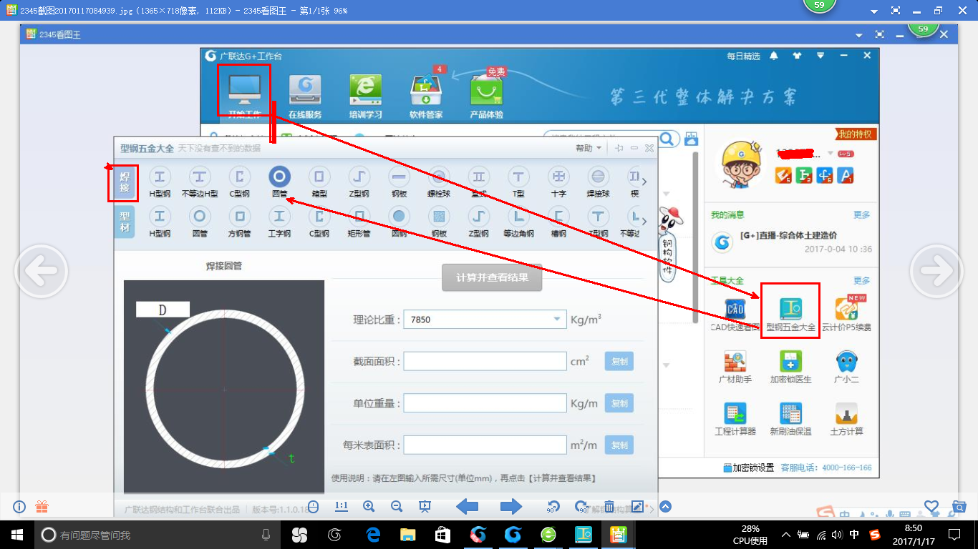Launch 工程计算器 tool

point(735,420)
